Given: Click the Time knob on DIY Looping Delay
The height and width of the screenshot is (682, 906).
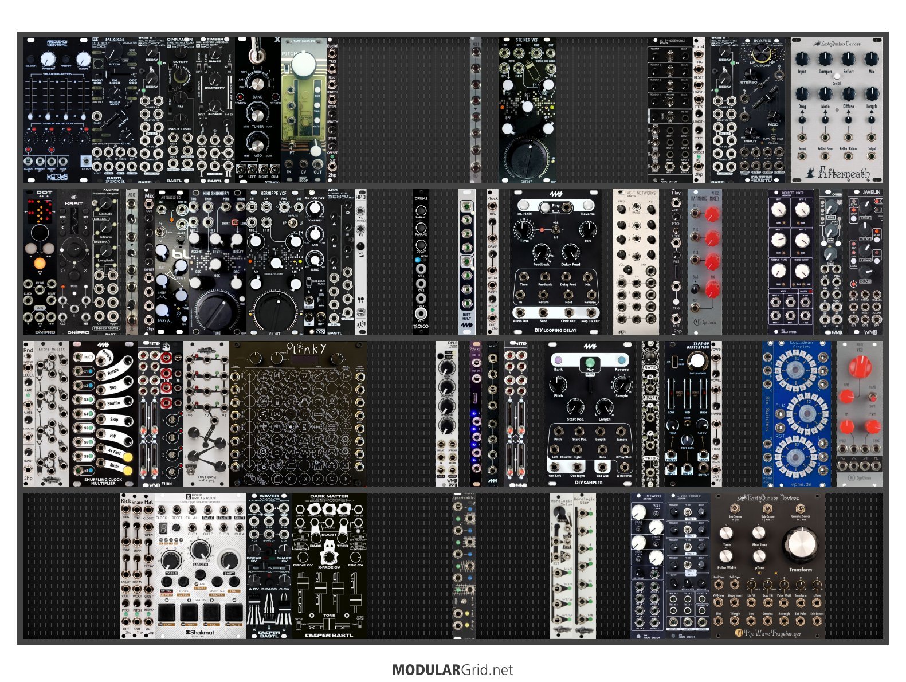Looking at the screenshot, I should [x=524, y=230].
